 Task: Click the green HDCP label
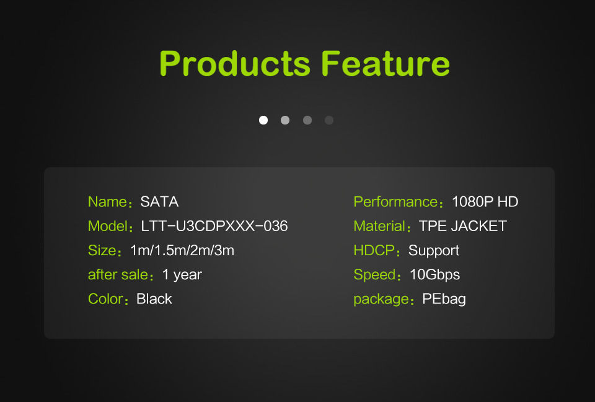tap(374, 251)
